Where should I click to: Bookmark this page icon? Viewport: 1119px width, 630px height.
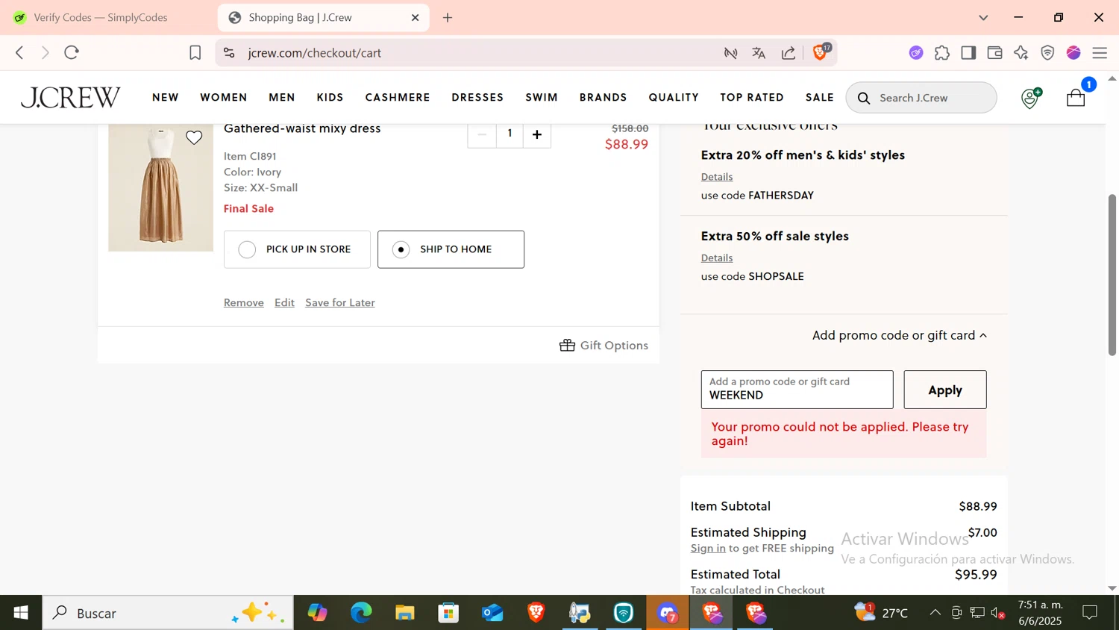(x=195, y=52)
